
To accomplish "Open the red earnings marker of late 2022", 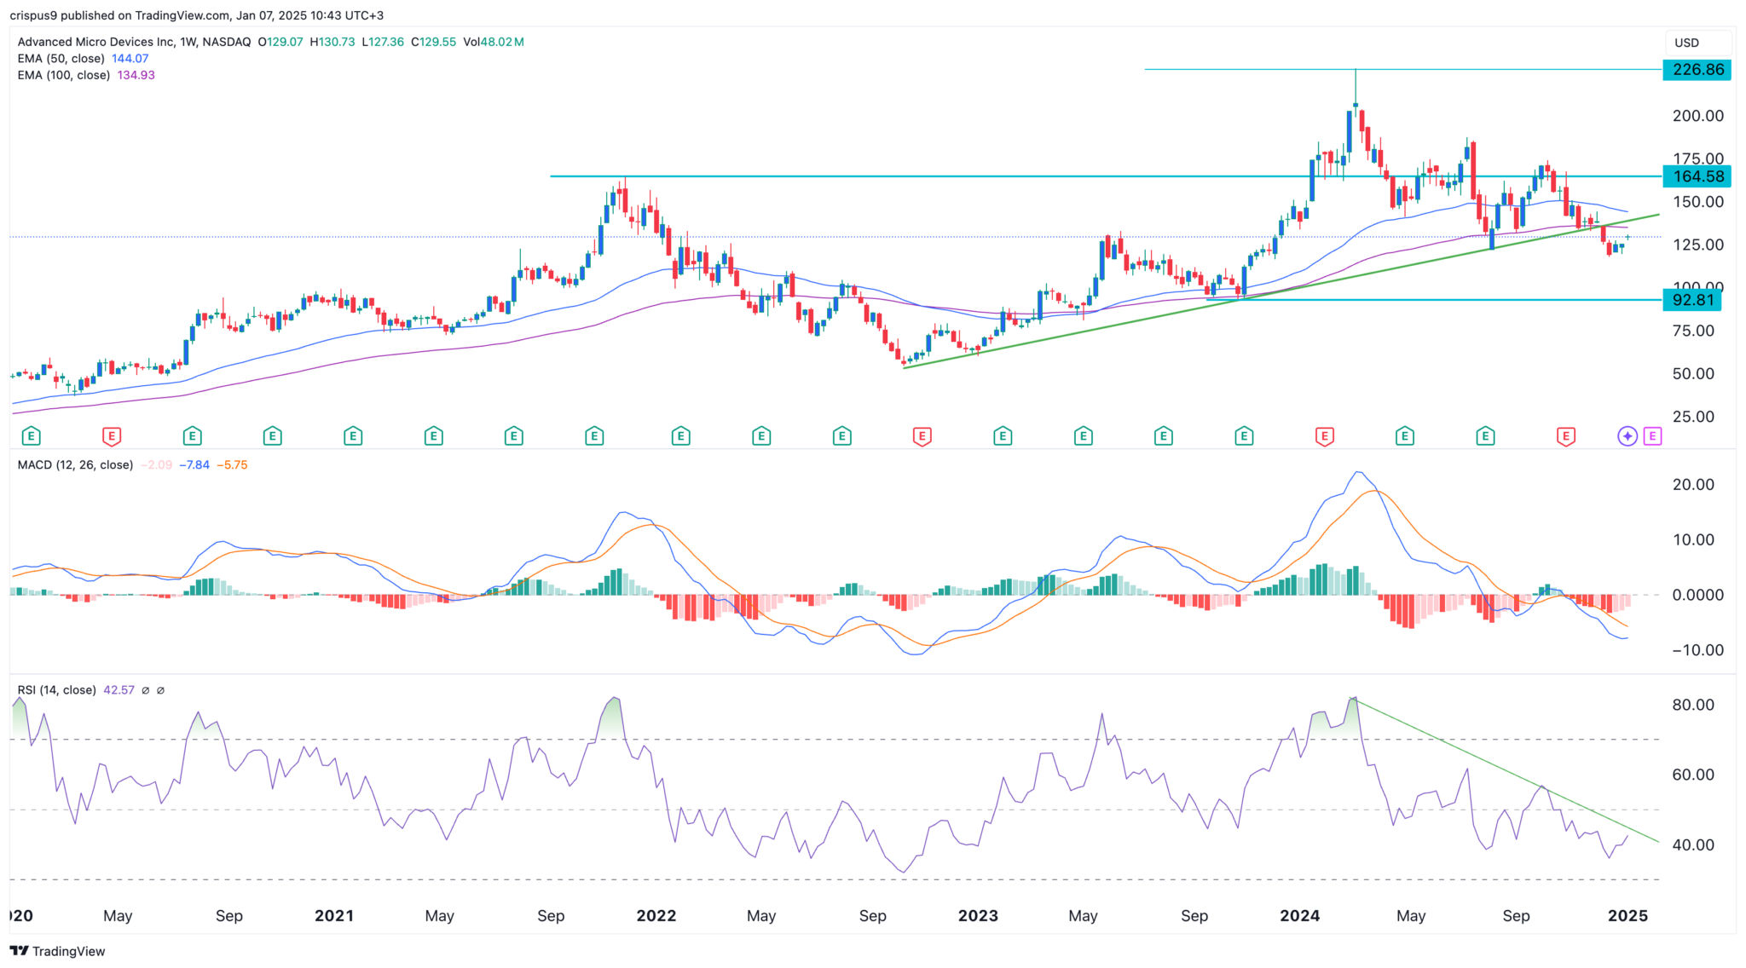I will coord(922,436).
